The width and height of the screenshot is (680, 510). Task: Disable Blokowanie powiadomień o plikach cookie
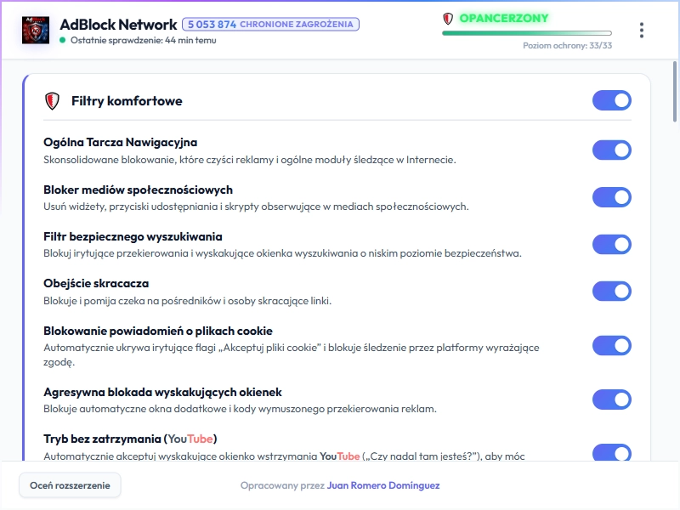611,346
